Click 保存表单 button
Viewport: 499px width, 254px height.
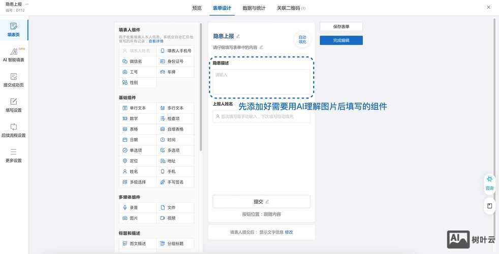341,27
